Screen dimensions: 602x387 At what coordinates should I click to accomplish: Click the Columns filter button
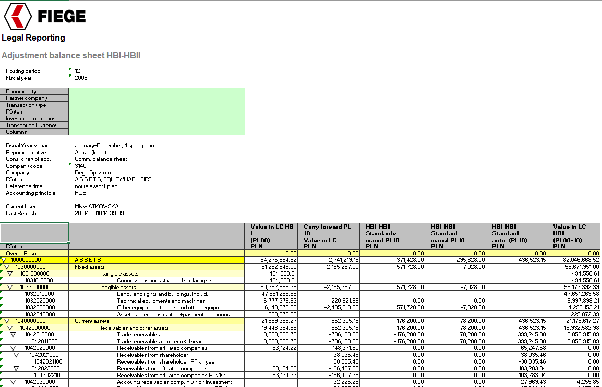click(x=34, y=132)
